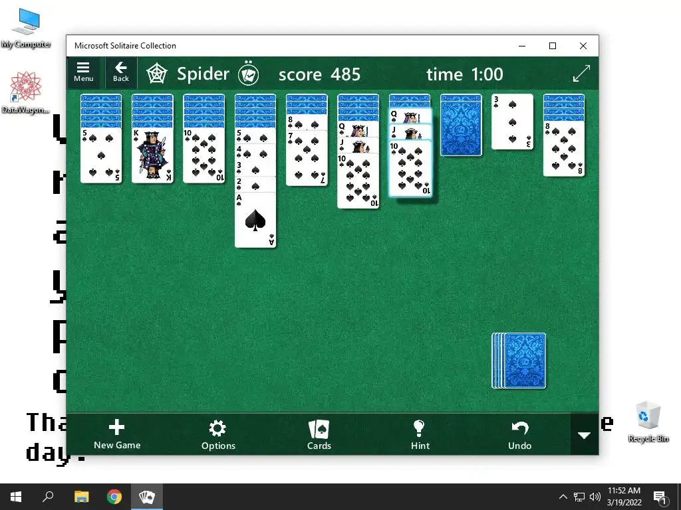Open volume speaker tray icon

[x=595, y=497]
